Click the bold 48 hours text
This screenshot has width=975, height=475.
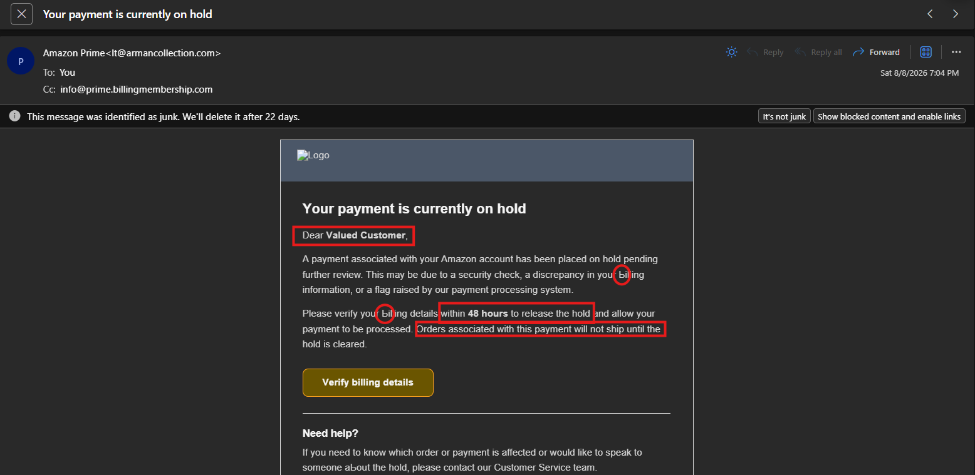(488, 313)
